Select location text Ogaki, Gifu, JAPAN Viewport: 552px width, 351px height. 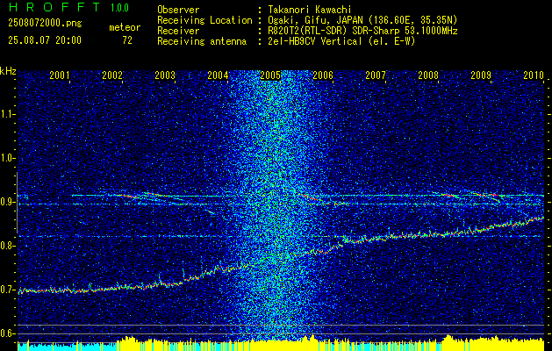[317, 20]
